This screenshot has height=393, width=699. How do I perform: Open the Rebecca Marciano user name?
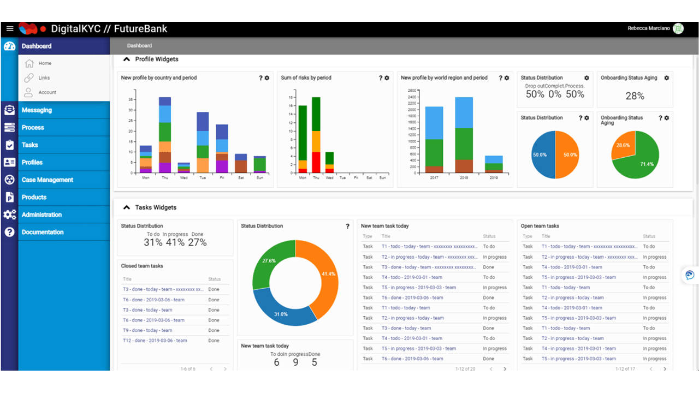pos(648,28)
